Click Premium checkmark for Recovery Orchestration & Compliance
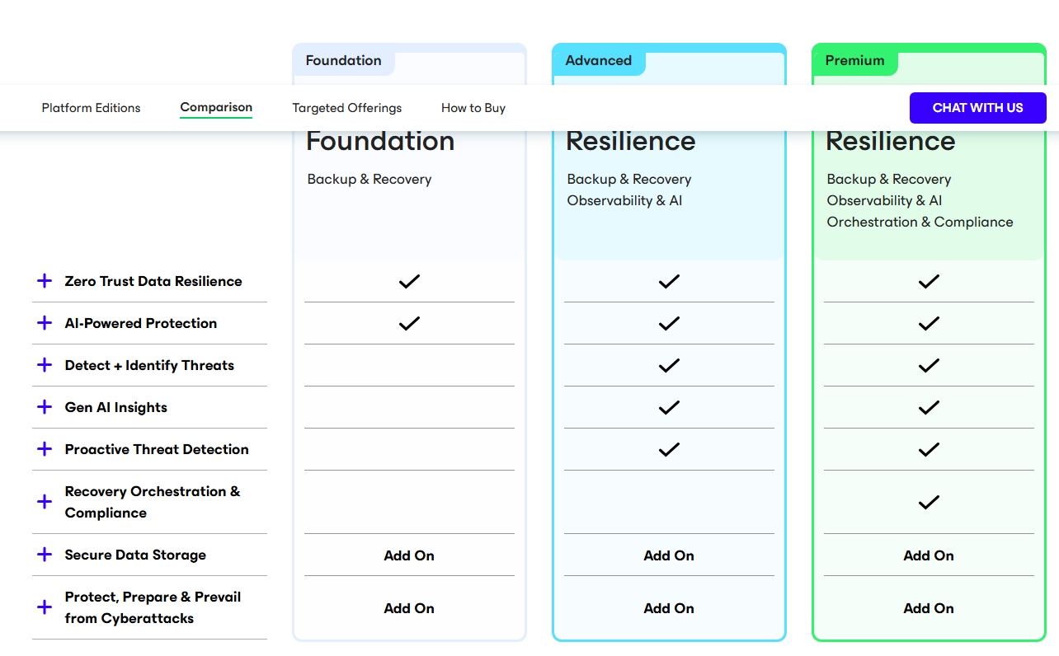 point(929,502)
